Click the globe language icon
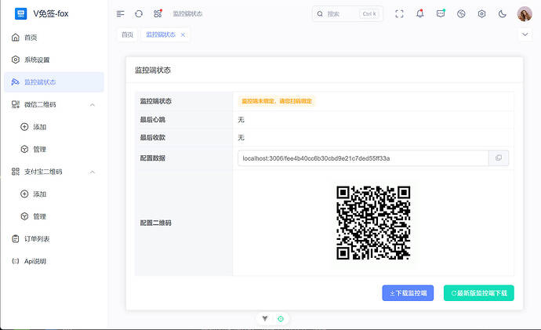 tap(461, 14)
